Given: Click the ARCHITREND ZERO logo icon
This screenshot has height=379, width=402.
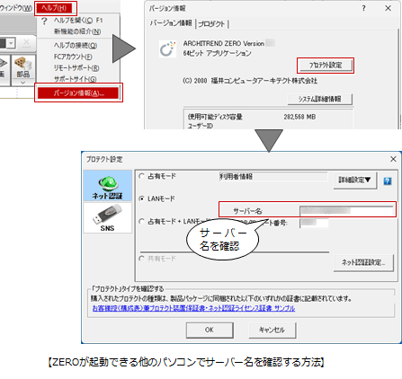Looking at the screenshot, I should tap(167, 48).
